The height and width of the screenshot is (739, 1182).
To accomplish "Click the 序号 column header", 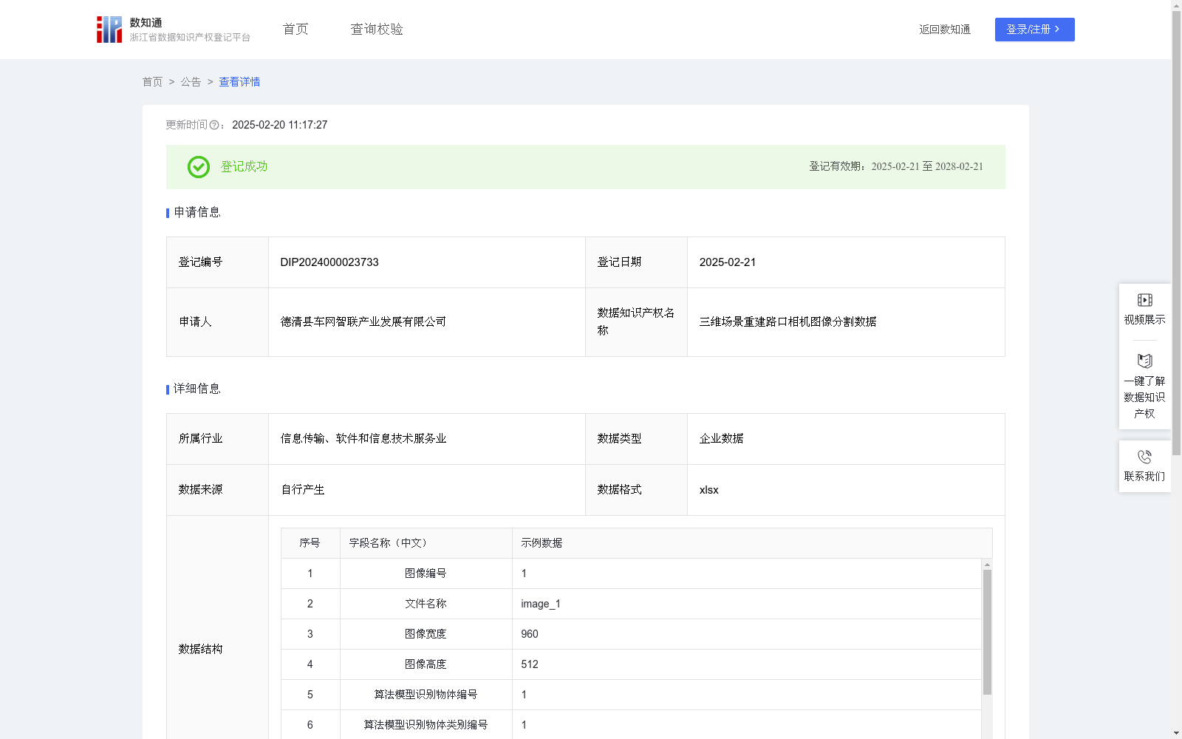I will point(310,543).
